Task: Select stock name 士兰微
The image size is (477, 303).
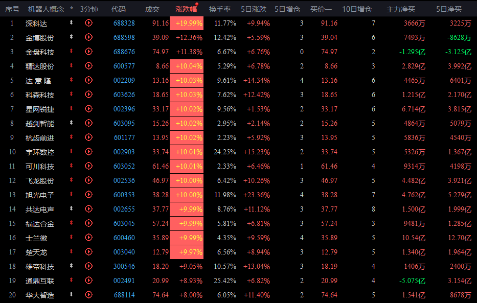Action: pos(36,238)
